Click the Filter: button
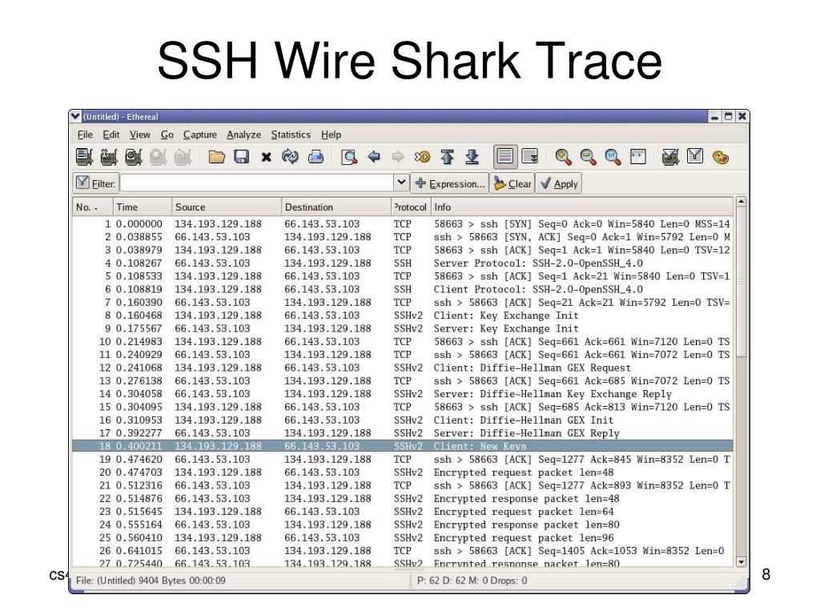Viewport: 820px width, 615px height. click(x=96, y=183)
